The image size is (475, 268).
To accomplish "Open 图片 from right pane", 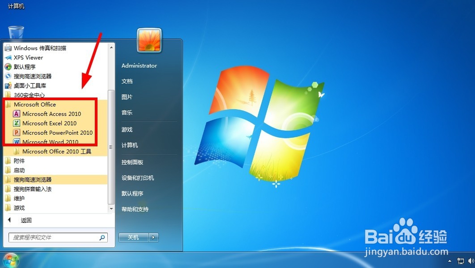I will (127, 97).
